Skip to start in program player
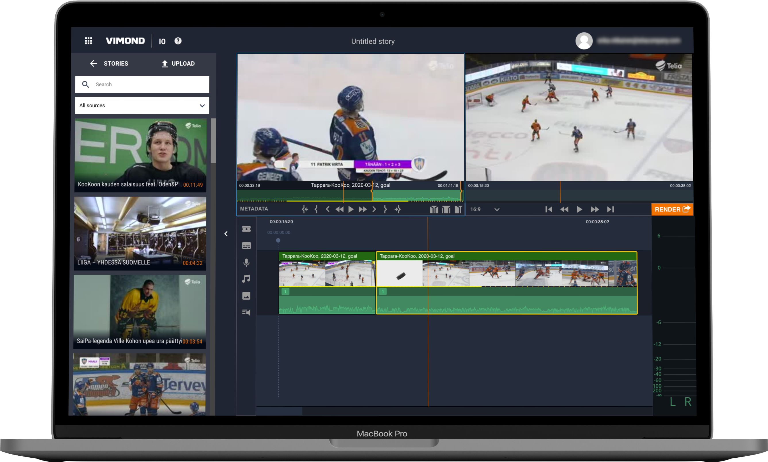This screenshot has height=462, width=768. (549, 210)
